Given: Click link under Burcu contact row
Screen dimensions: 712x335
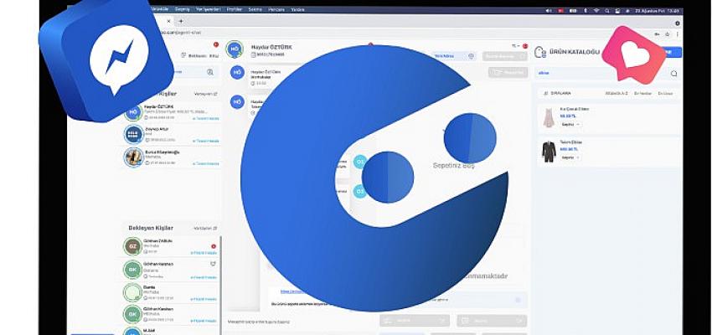Looking at the screenshot, I should (x=206, y=164).
